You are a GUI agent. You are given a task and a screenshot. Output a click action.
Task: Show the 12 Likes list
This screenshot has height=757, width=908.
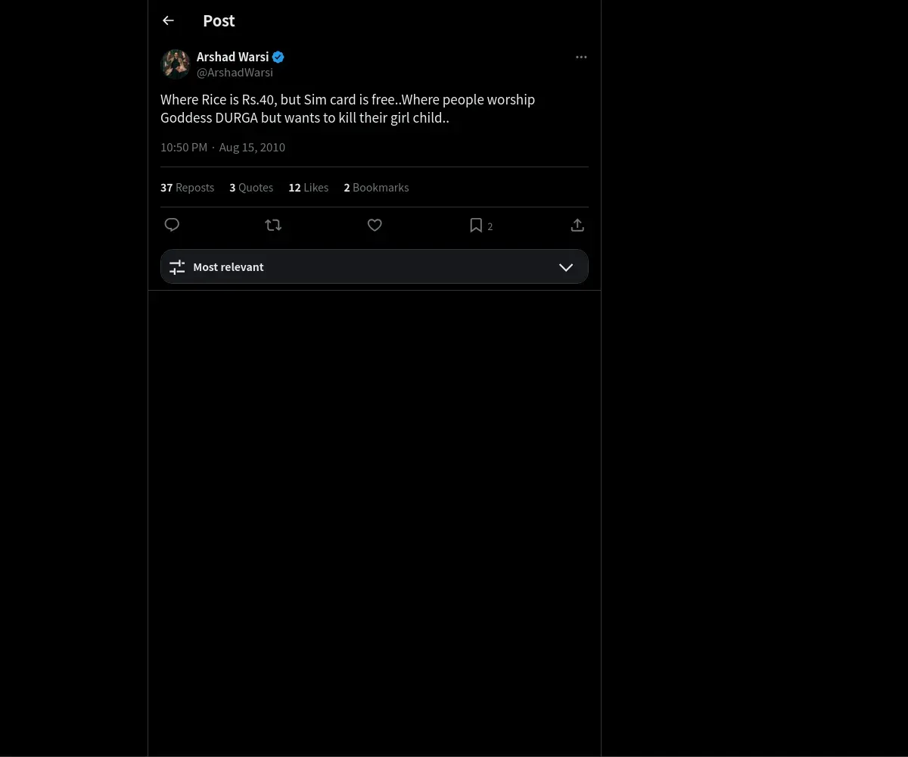[x=308, y=188]
